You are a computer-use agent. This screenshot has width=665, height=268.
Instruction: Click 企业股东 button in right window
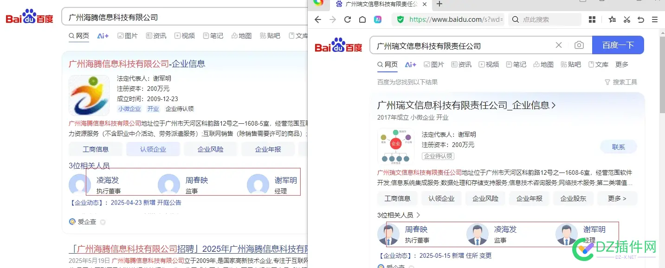(x=573, y=198)
